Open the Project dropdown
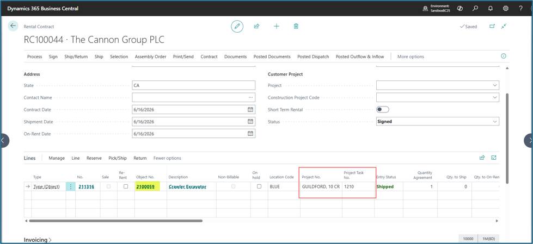This screenshot has width=533, height=244. coord(494,85)
